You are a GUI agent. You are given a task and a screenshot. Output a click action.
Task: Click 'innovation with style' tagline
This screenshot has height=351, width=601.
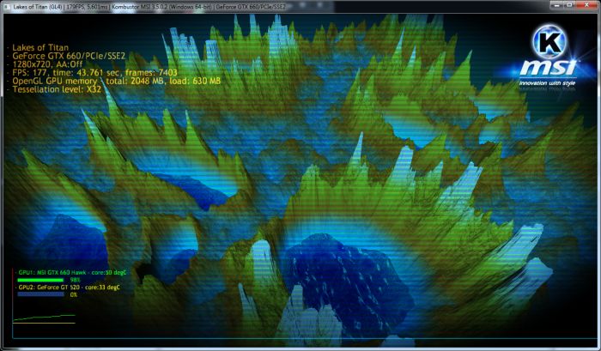point(548,82)
